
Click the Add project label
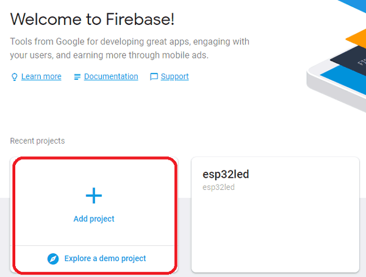(x=94, y=219)
